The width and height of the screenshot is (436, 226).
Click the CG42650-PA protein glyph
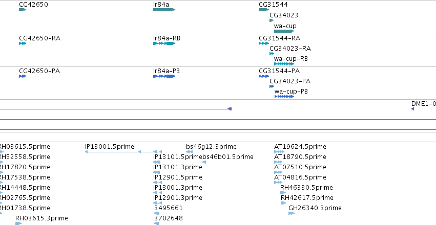click(x=23, y=76)
